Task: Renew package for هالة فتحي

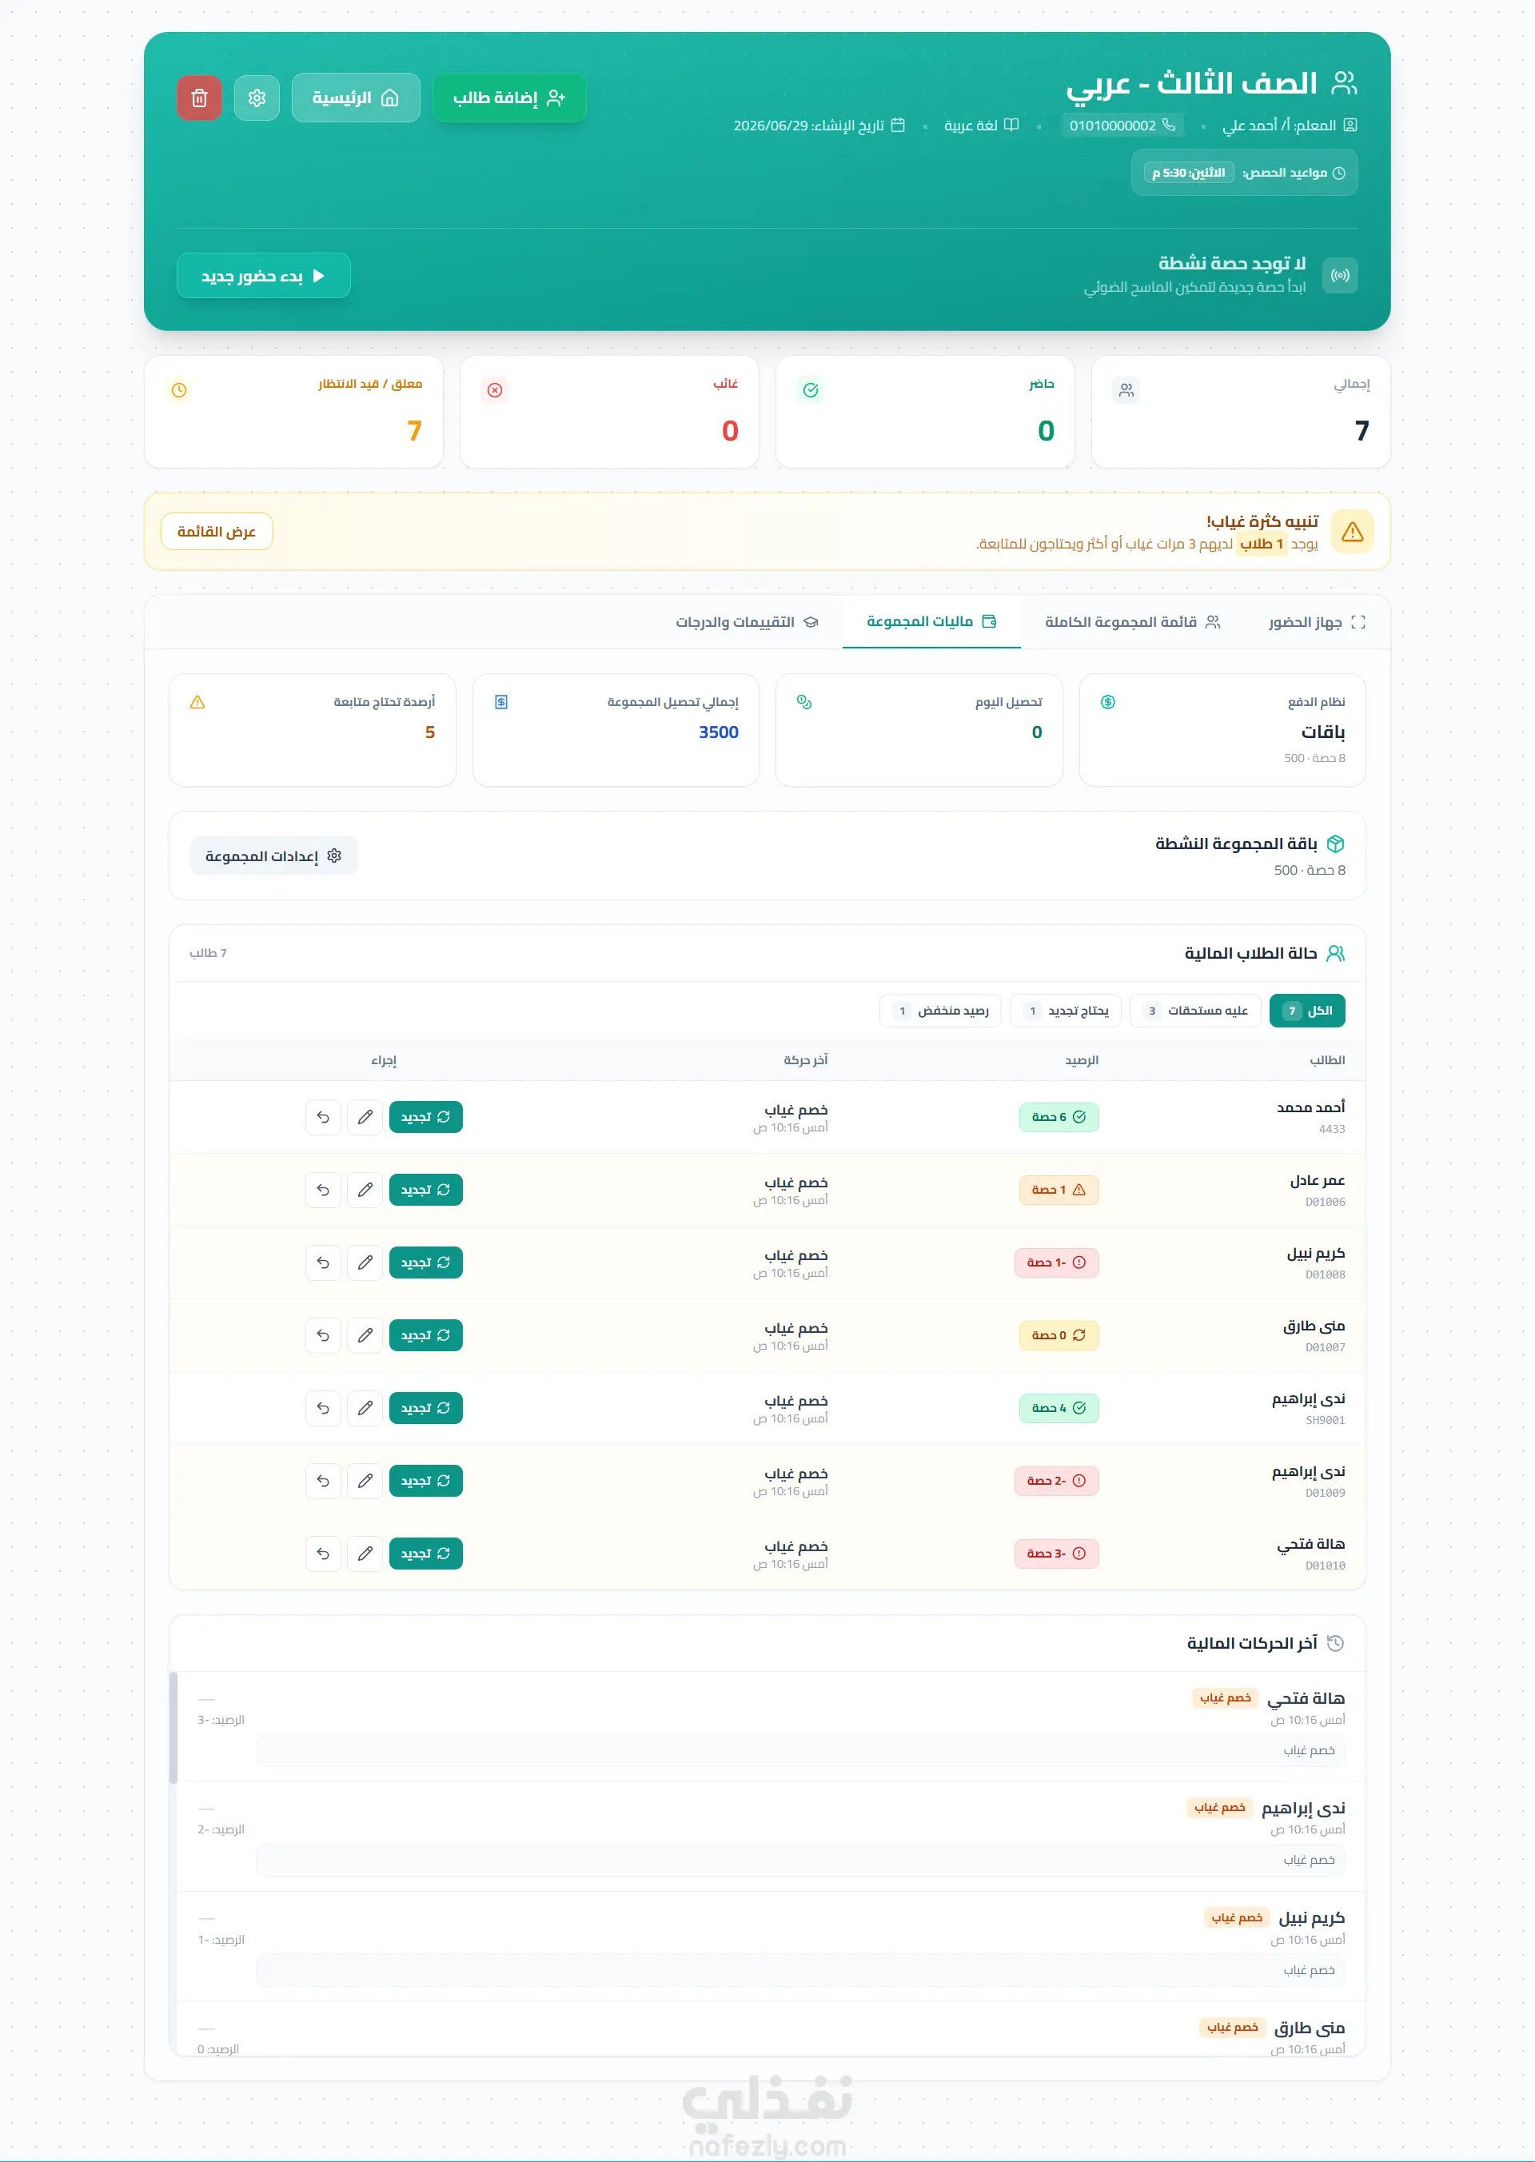Action: pyautogui.click(x=425, y=1554)
